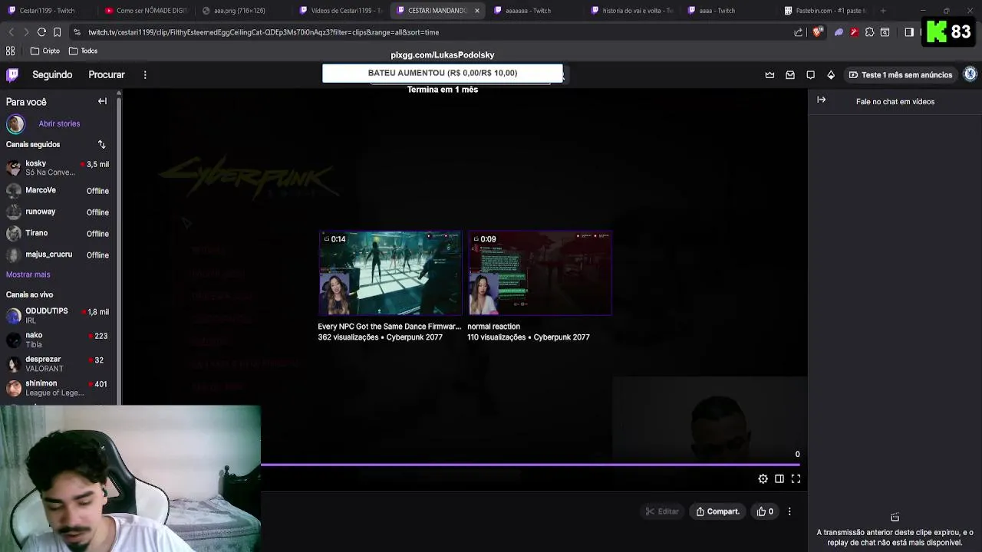Open nako Tibia live channel
Viewport: 982px width, 552px height.
click(58, 340)
